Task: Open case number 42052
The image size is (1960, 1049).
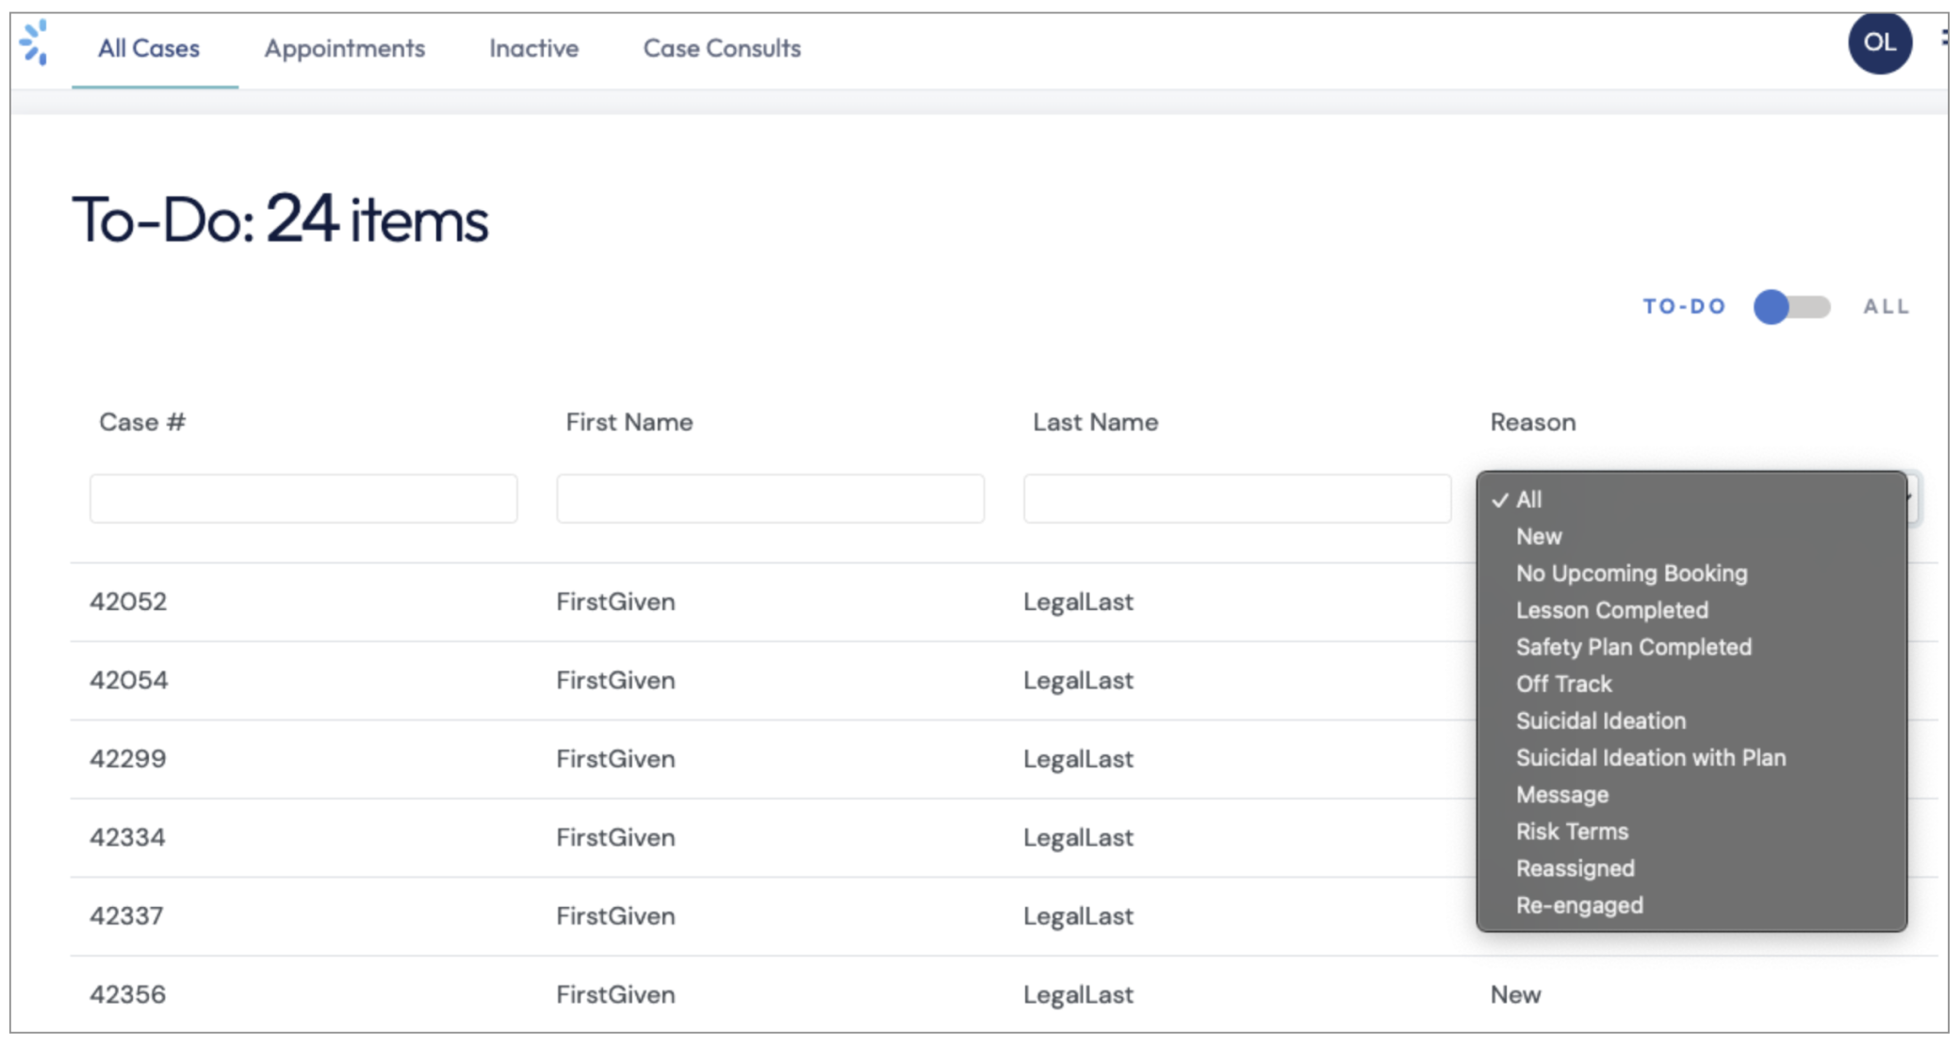Action: 128,602
